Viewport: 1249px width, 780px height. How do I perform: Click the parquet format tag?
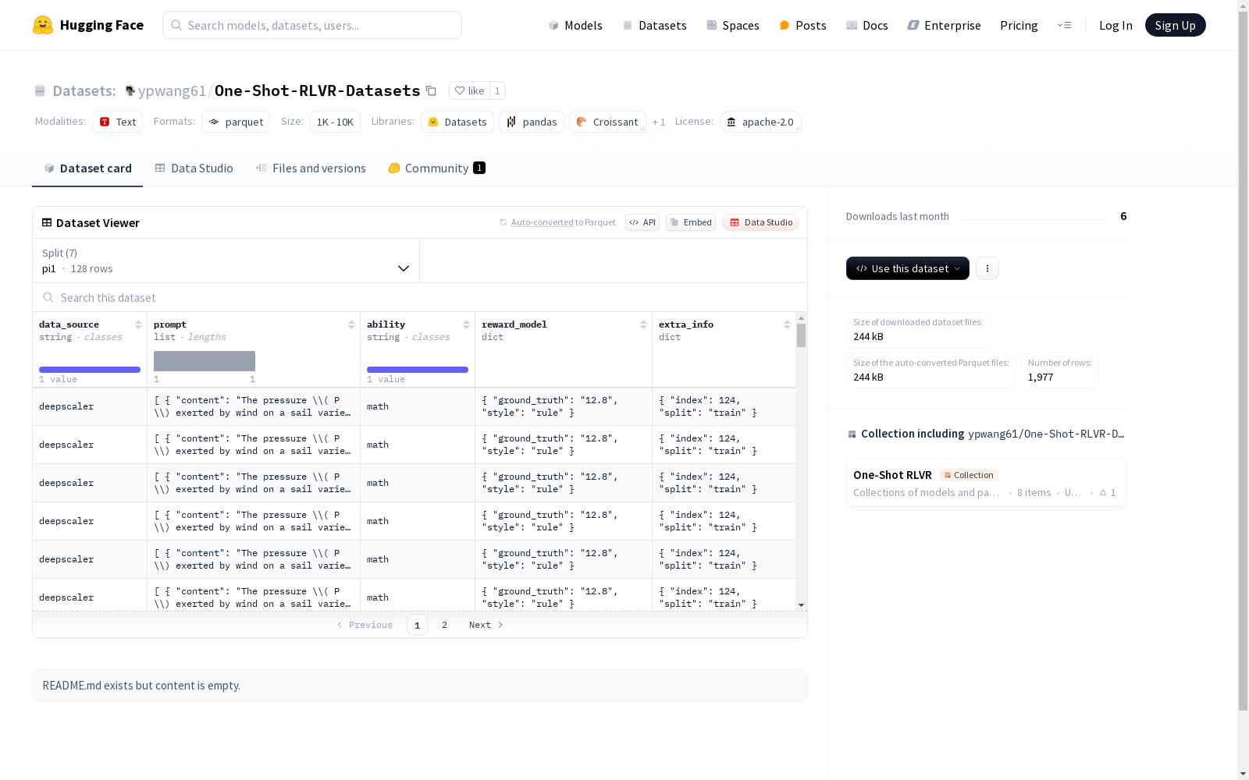236,122
